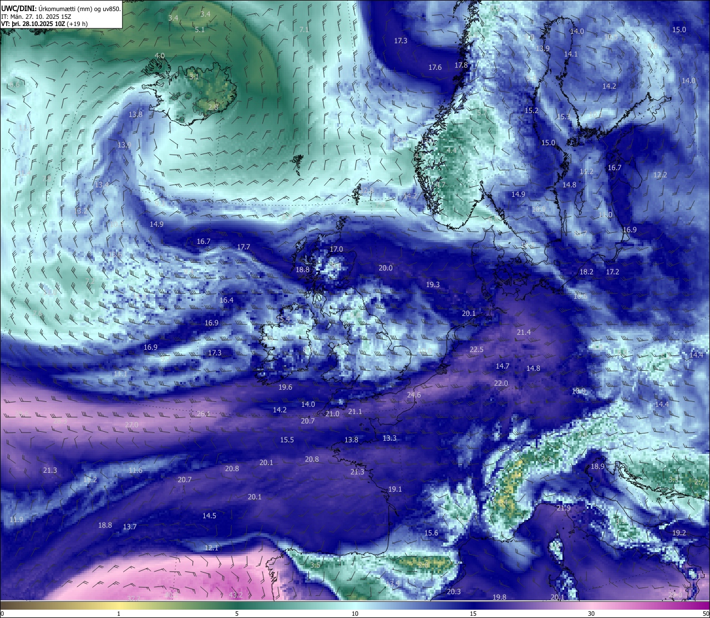710x618 pixels.
Task: Click the value 43.2 in the pink area
Action: click(236, 595)
